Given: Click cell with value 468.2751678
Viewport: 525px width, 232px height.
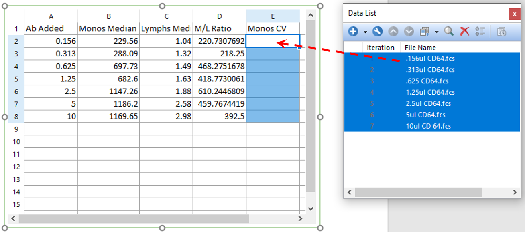Looking at the screenshot, I should (220, 66).
